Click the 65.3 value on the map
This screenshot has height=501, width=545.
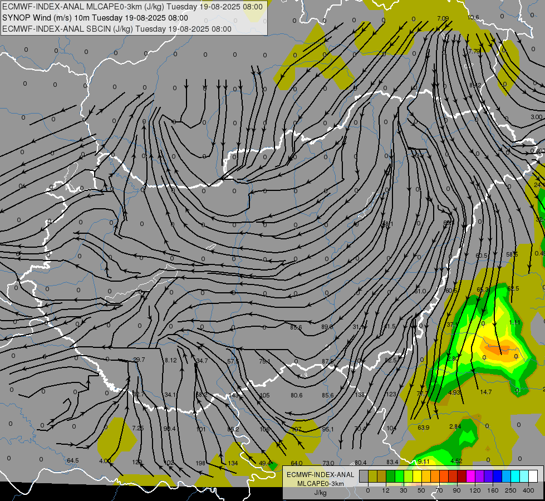[483, 289]
